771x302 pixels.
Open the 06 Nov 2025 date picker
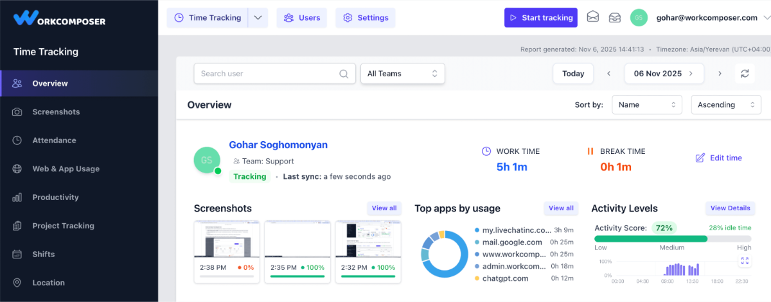click(x=664, y=73)
